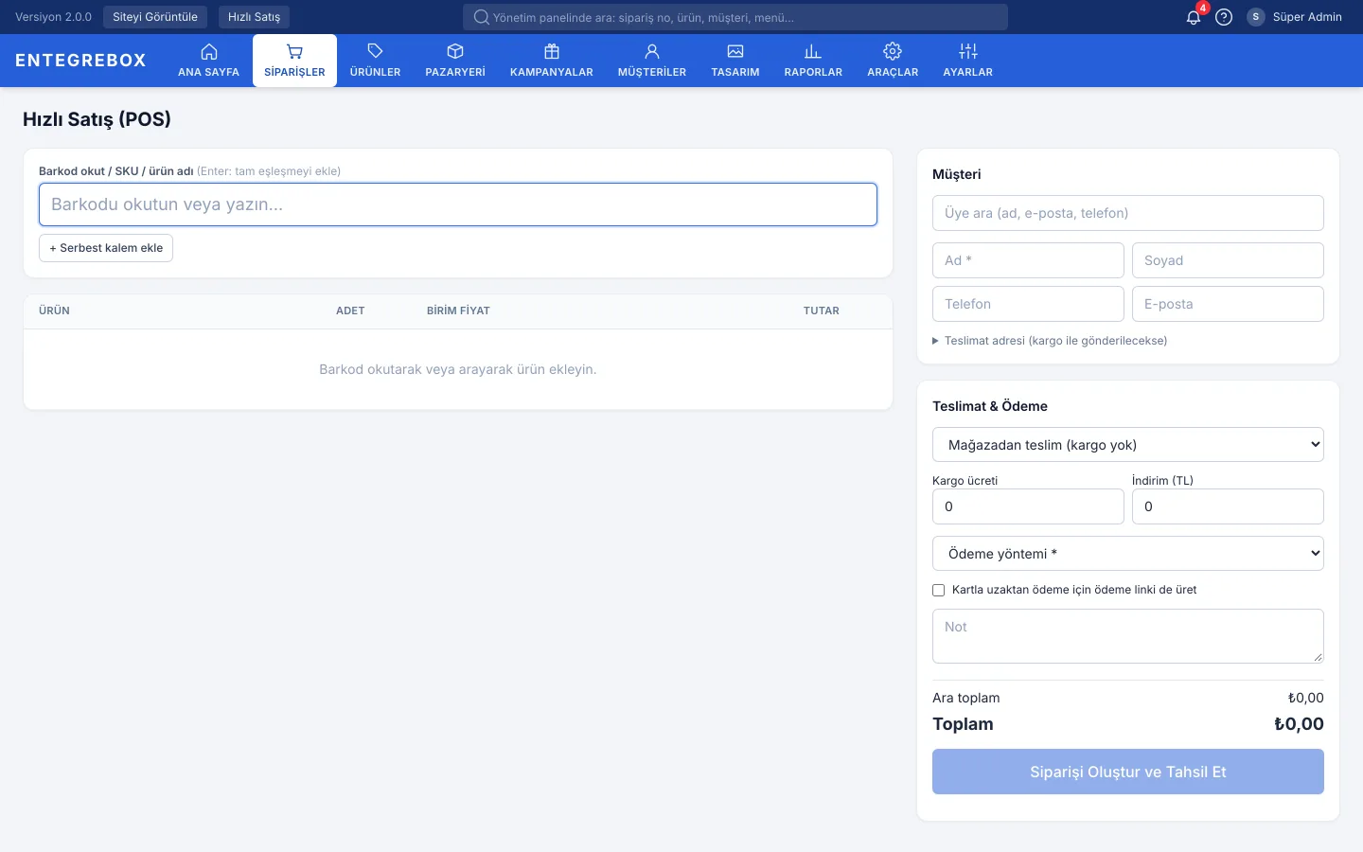Click the İndirim (TL) field
The width and height of the screenshot is (1363, 852).
click(1228, 506)
